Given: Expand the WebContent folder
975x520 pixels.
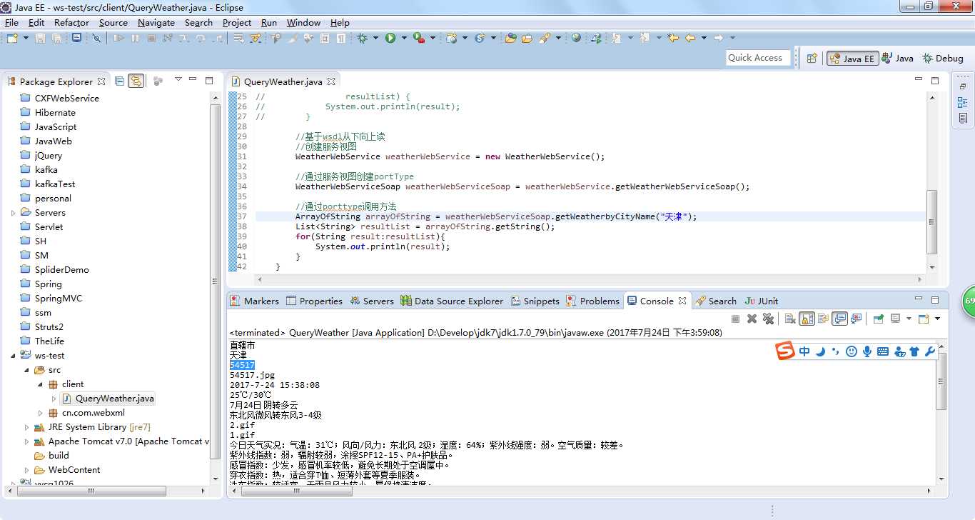Looking at the screenshot, I should 27,470.
